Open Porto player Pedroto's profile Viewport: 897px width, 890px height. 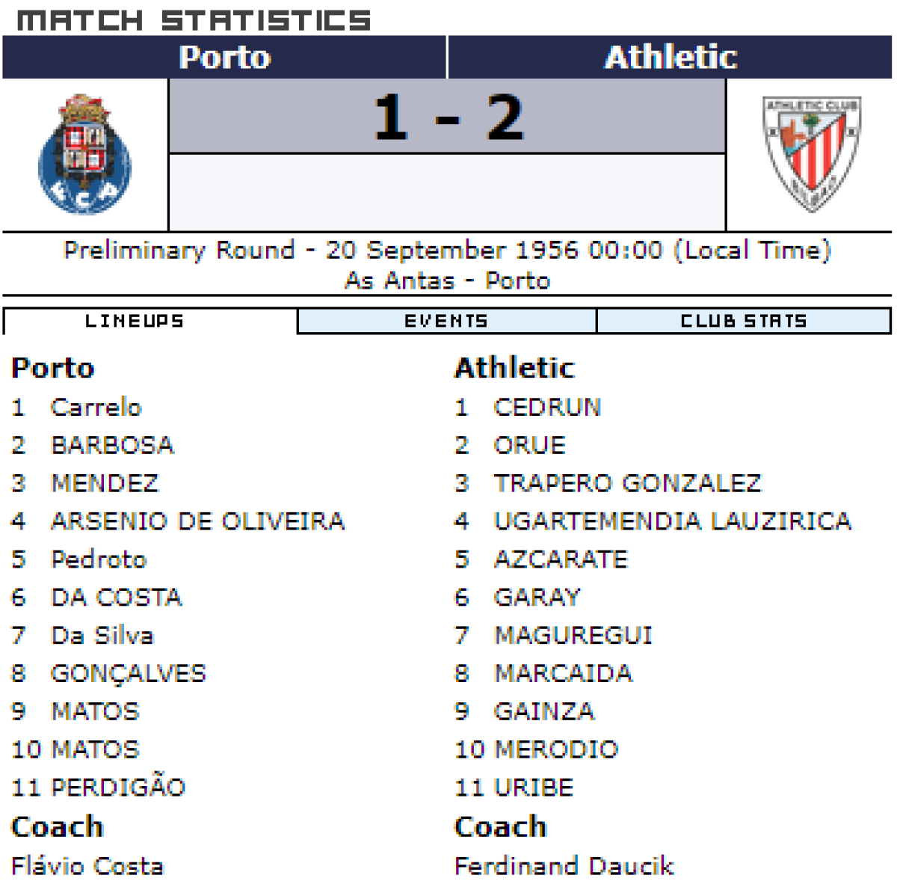coord(99,559)
